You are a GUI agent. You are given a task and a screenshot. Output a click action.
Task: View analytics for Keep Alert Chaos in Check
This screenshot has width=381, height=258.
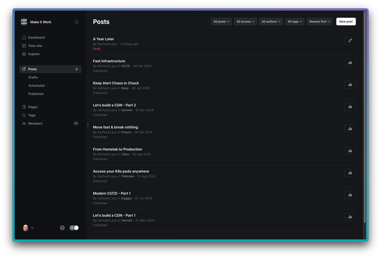coord(350,85)
